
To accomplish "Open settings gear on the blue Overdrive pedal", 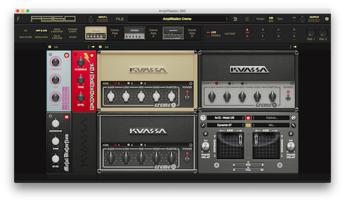I will click(x=50, y=54).
